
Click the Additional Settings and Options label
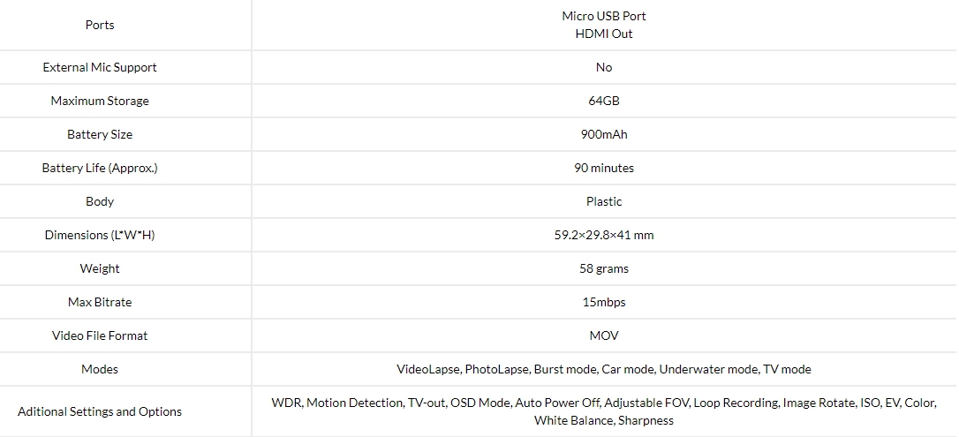click(100, 411)
